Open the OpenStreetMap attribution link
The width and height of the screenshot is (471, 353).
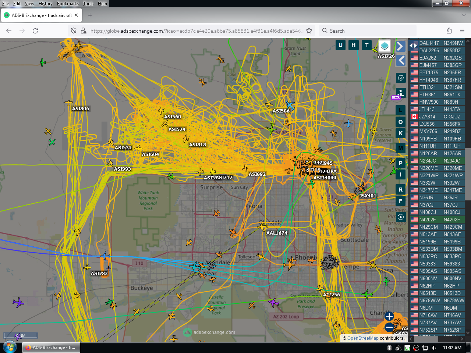(x=362, y=338)
